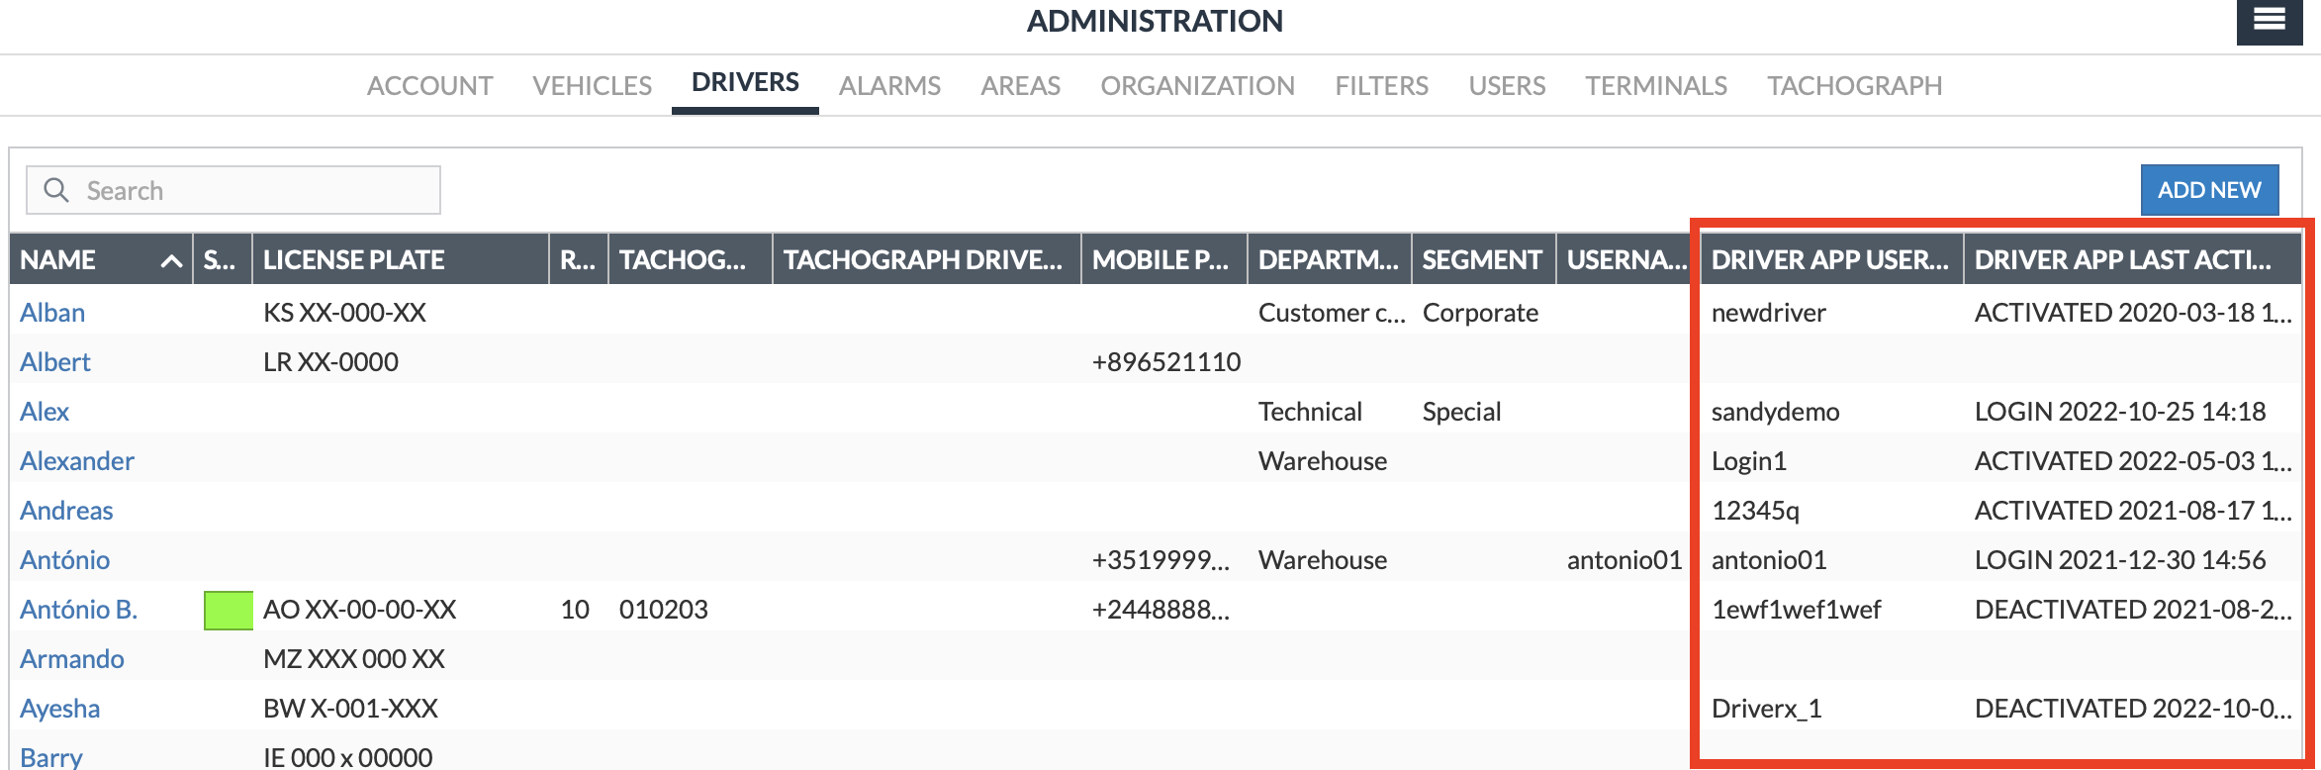Toggle the NAME column sort arrow
2321x770 pixels.
point(171,260)
